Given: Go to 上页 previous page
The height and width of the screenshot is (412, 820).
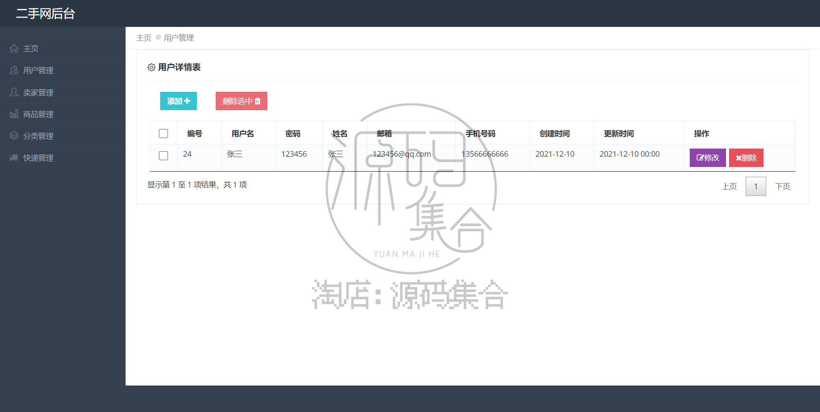Looking at the screenshot, I should point(729,187).
